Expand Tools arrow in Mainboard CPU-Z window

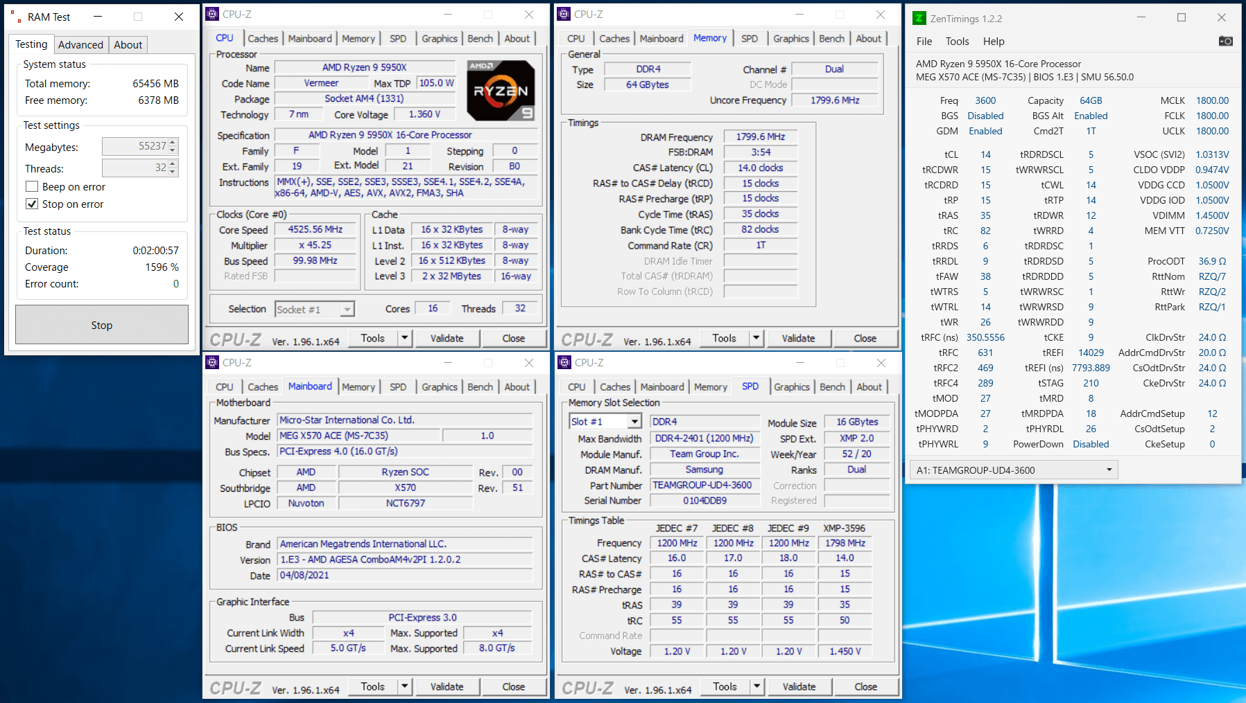(x=405, y=686)
